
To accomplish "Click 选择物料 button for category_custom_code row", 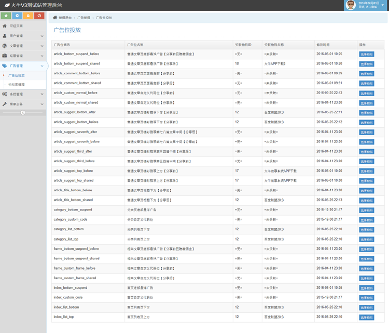I will 366,220.
